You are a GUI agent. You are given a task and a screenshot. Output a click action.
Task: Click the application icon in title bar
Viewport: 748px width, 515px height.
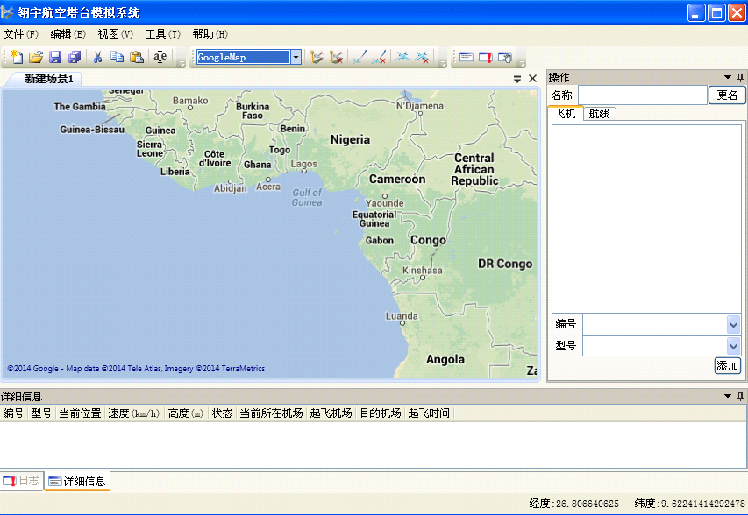point(7,12)
